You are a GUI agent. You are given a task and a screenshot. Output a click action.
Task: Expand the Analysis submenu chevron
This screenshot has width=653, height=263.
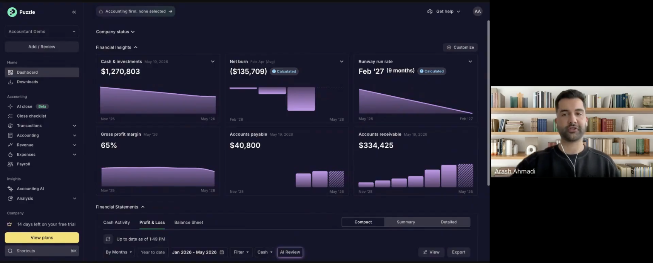tap(75, 198)
